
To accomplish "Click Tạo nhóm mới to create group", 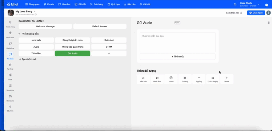I will click(28, 59).
